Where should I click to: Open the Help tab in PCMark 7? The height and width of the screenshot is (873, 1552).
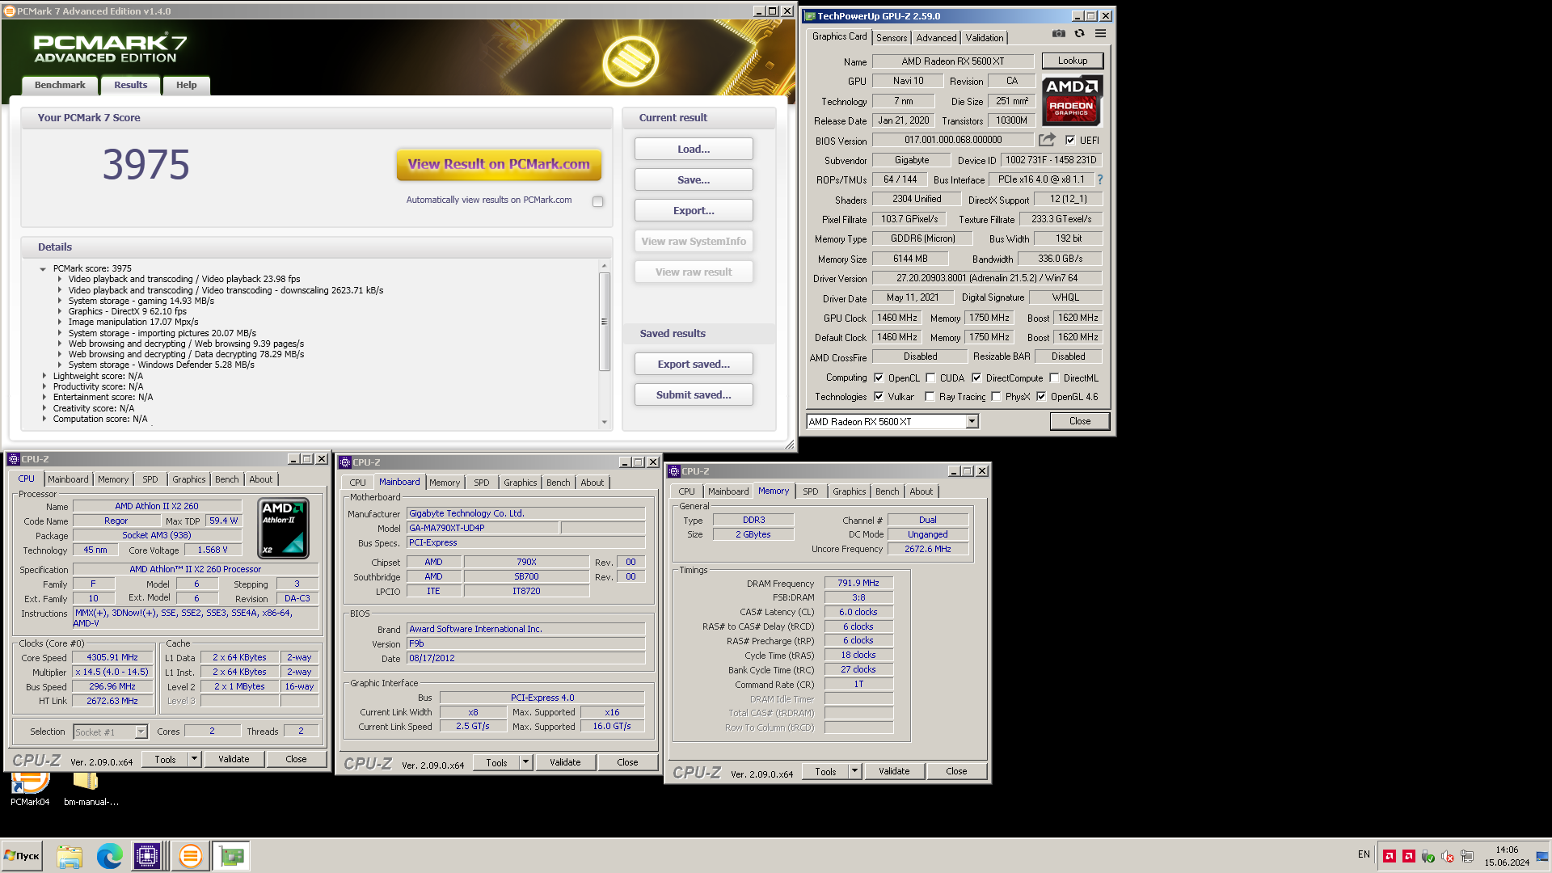187,85
